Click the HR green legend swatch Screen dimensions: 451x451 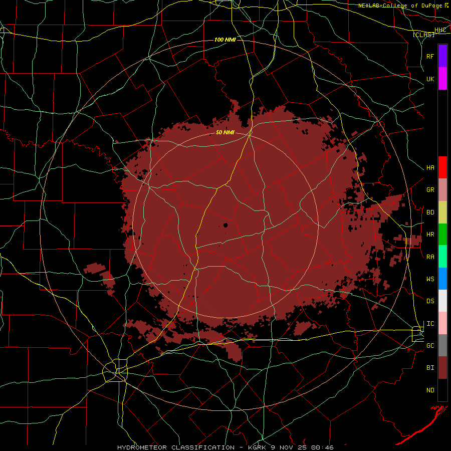click(x=442, y=235)
